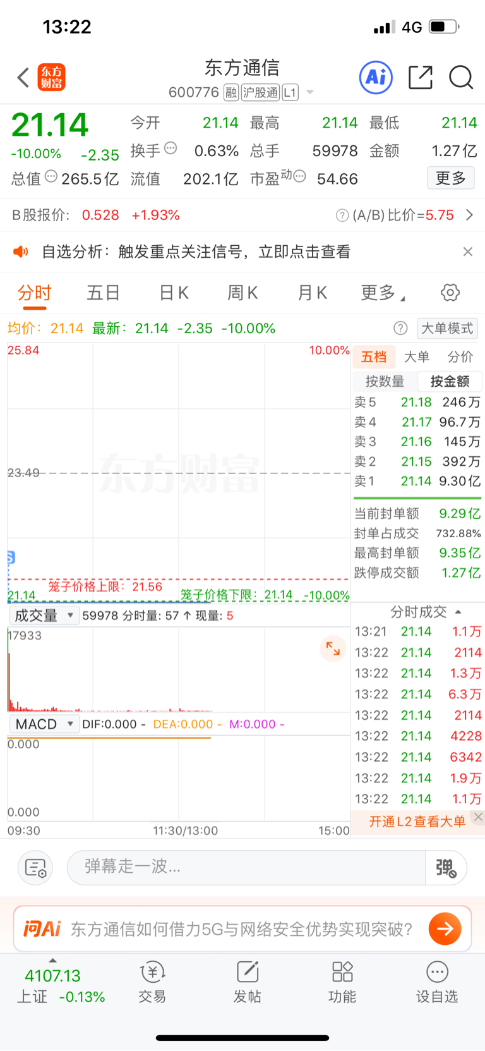
Task: Close the 开通L2查看大单 banner
Action: click(x=479, y=817)
